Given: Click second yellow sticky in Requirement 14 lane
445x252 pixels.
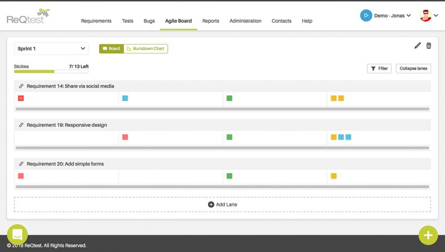Looking at the screenshot, I should 341,98.
